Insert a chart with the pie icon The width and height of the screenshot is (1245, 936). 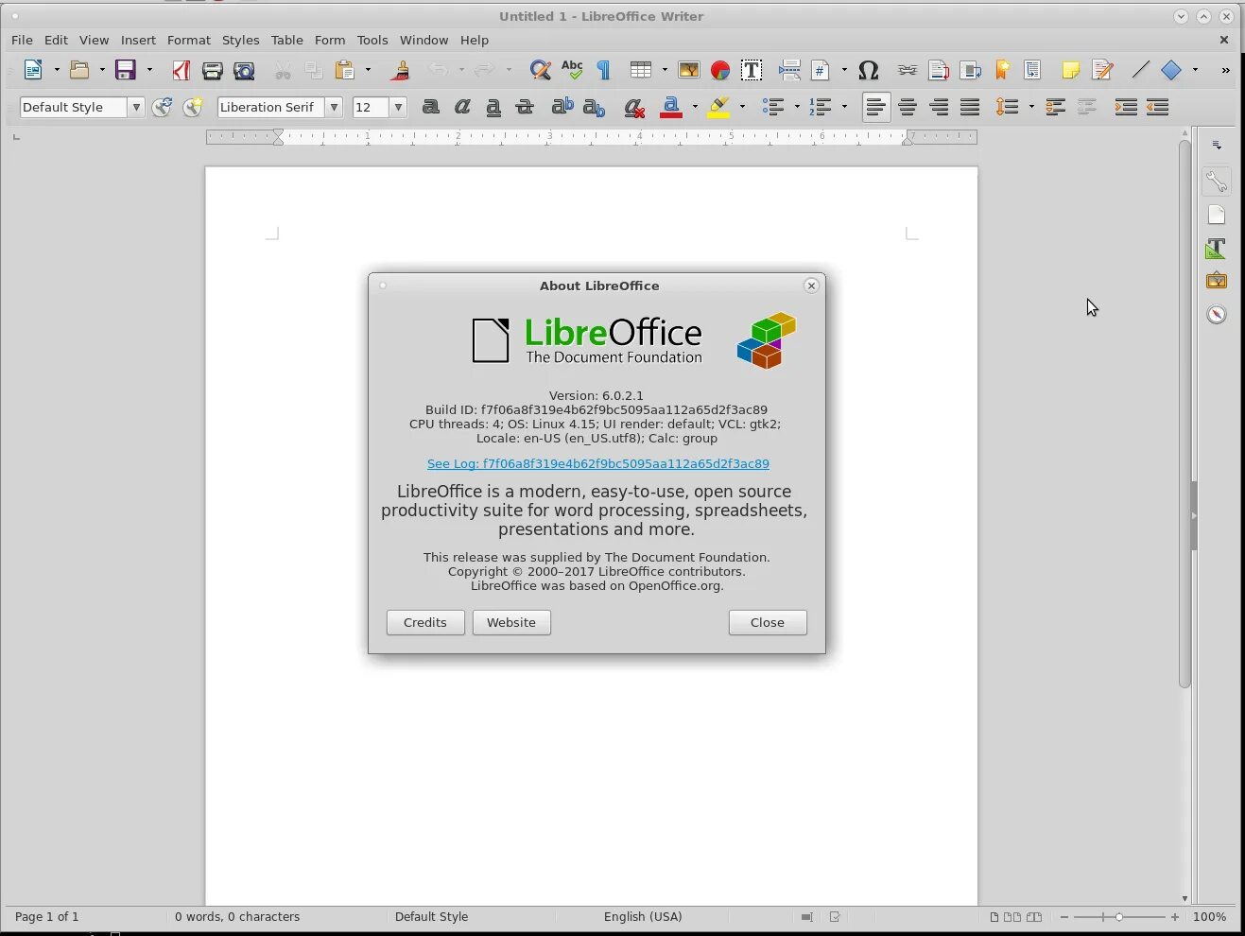[x=720, y=70]
